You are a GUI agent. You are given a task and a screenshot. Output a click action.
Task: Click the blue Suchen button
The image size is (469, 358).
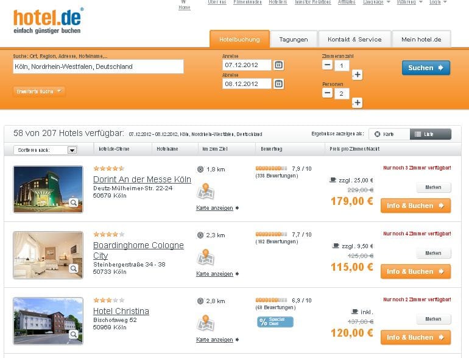426,68
